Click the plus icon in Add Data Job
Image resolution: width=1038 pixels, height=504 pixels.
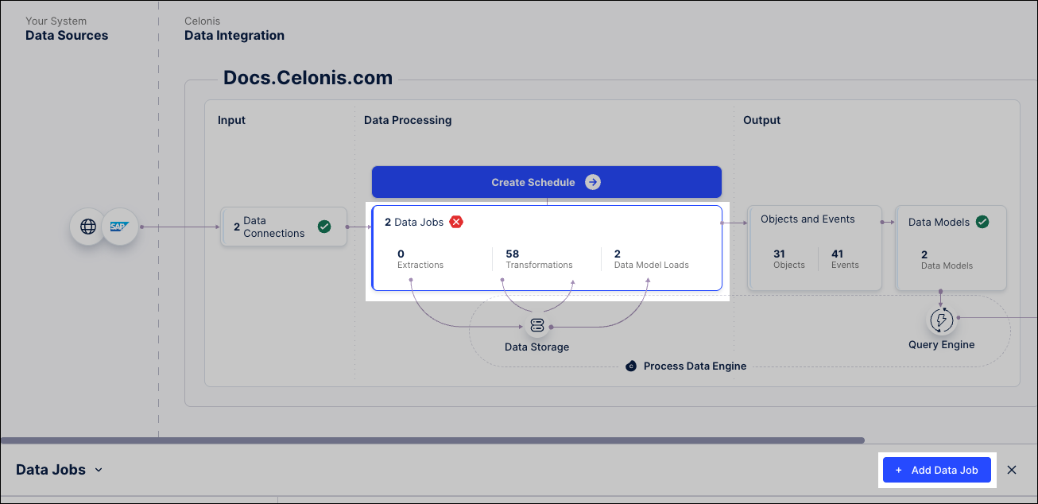pos(899,470)
